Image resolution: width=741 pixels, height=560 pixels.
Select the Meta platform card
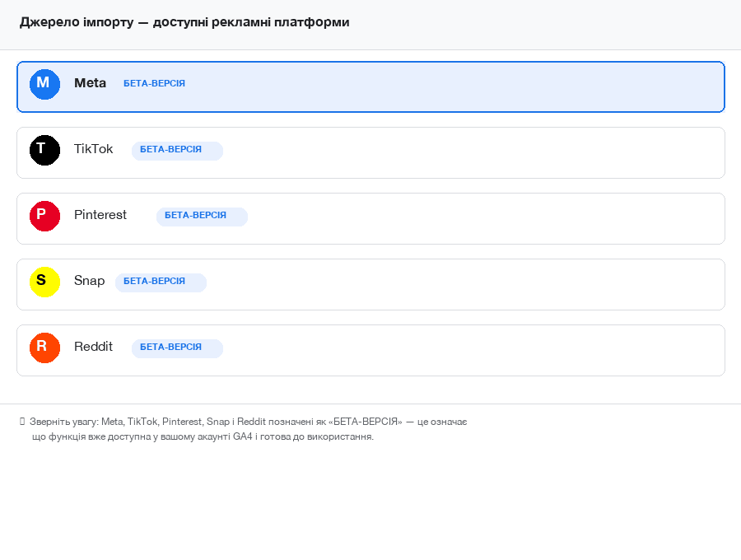coord(370,87)
